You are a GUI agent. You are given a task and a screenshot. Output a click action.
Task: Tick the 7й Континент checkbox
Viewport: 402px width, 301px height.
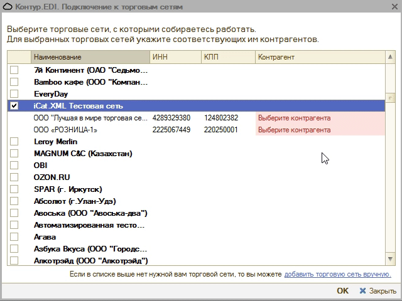14,70
